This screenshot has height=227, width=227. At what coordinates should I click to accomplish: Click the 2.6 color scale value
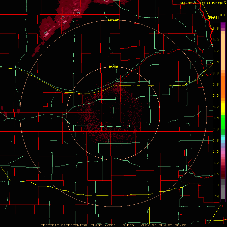click(216, 129)
